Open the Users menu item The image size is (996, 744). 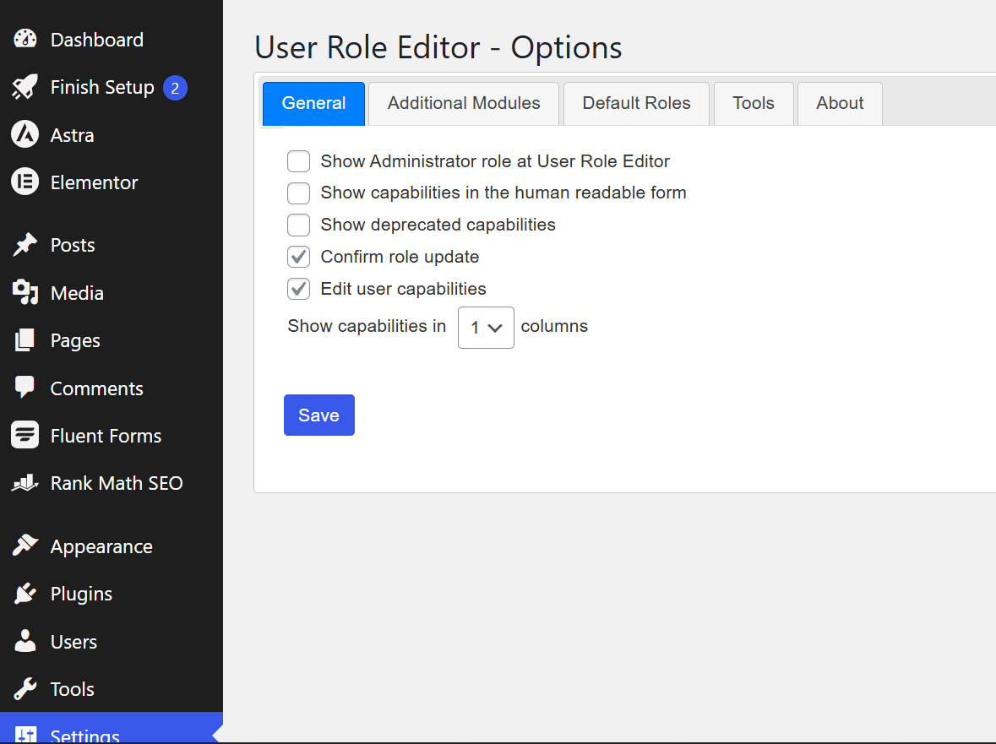(x=112, y=641)
